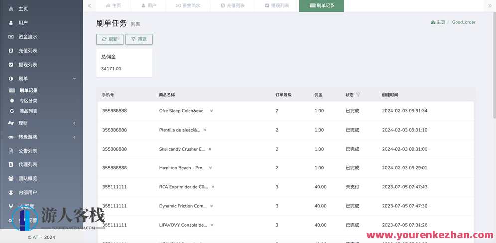Collapse the 刷单 sidebar group chevron
Viewport: 496px width, 243px height.
coord(74,79)
